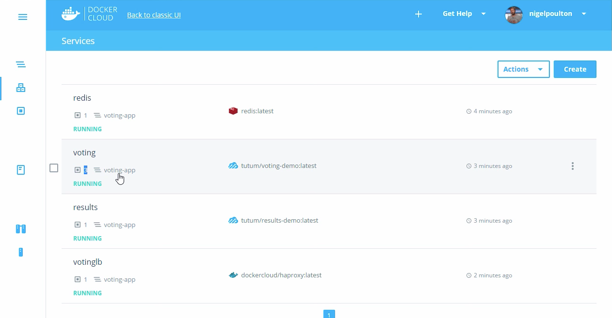Select the voting service checkbox
Screen dimensions: 612x318
coord(54,168)
